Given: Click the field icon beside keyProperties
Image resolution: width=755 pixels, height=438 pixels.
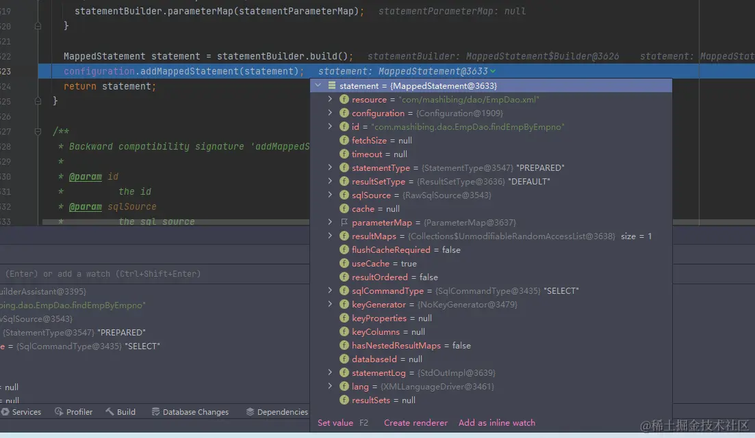Looking at the screenshot, I should coord(344,318).
